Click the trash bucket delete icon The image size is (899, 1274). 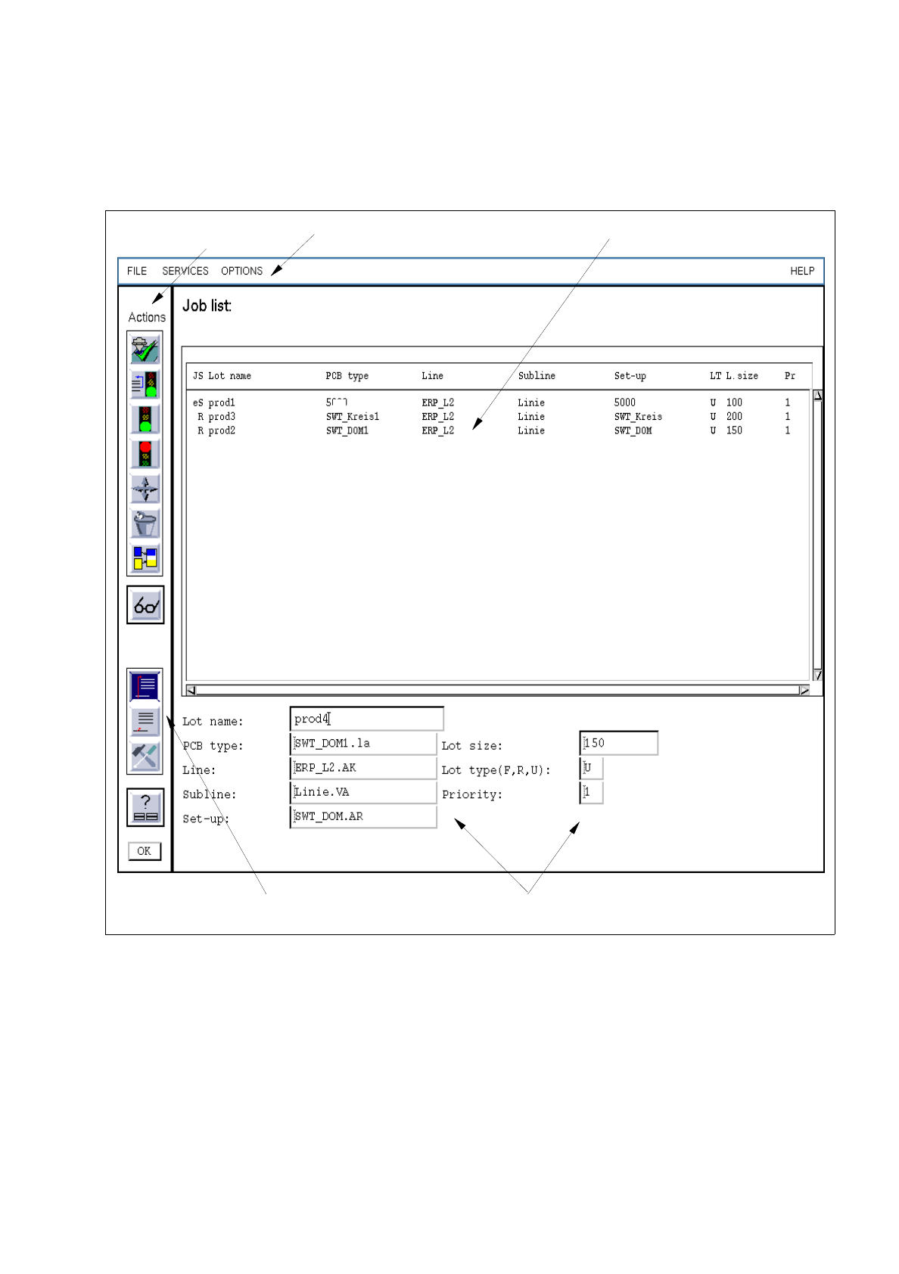pos(145,524)
